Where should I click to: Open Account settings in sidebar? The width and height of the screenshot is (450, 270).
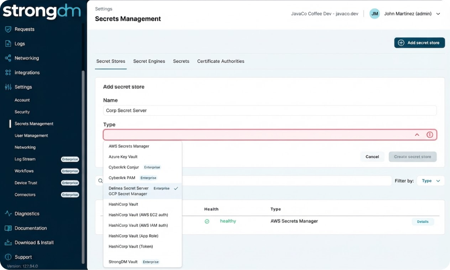click(x=22, y=100)
